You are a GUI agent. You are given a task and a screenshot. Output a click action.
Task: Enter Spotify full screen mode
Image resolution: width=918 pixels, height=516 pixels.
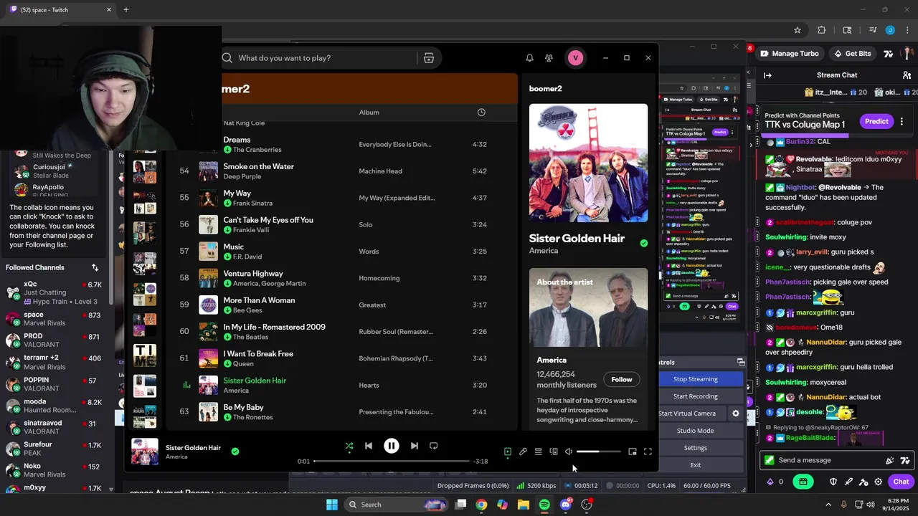pyautogui.click(x=648, y=451)
